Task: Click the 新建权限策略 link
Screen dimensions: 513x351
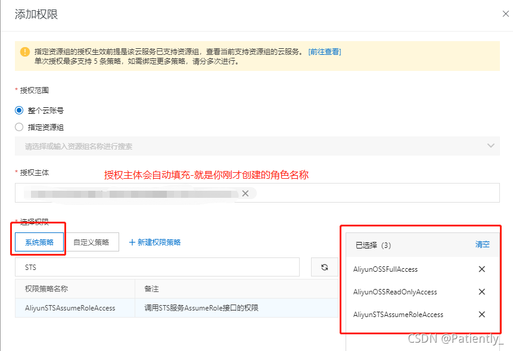Action: coord(158,242)
